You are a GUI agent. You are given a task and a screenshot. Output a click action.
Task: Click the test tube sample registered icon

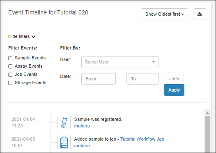point(64,122)
